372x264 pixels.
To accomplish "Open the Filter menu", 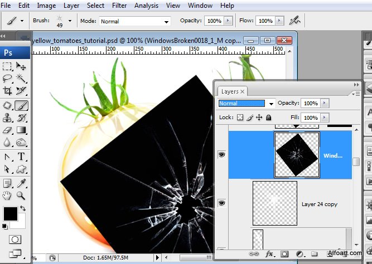I will (x=119, y=6).
